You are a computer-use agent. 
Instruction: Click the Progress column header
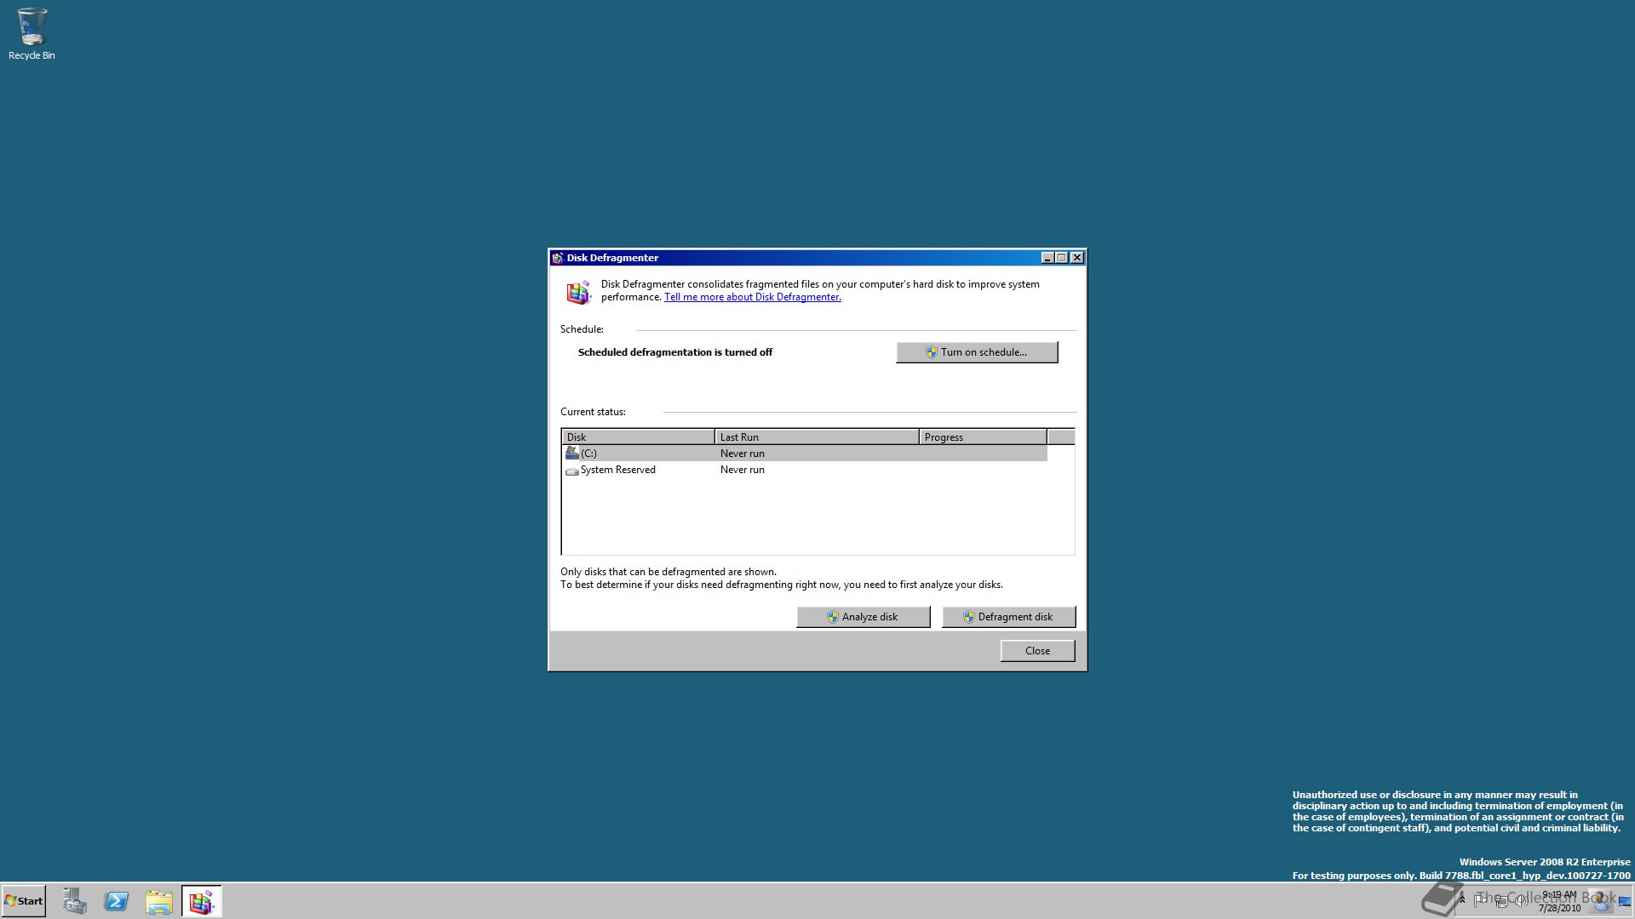point(983,437)
